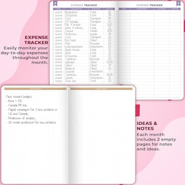Click the Cinema expense entry
This screenshot has height=185, width=185.
(x=69, y=71)
